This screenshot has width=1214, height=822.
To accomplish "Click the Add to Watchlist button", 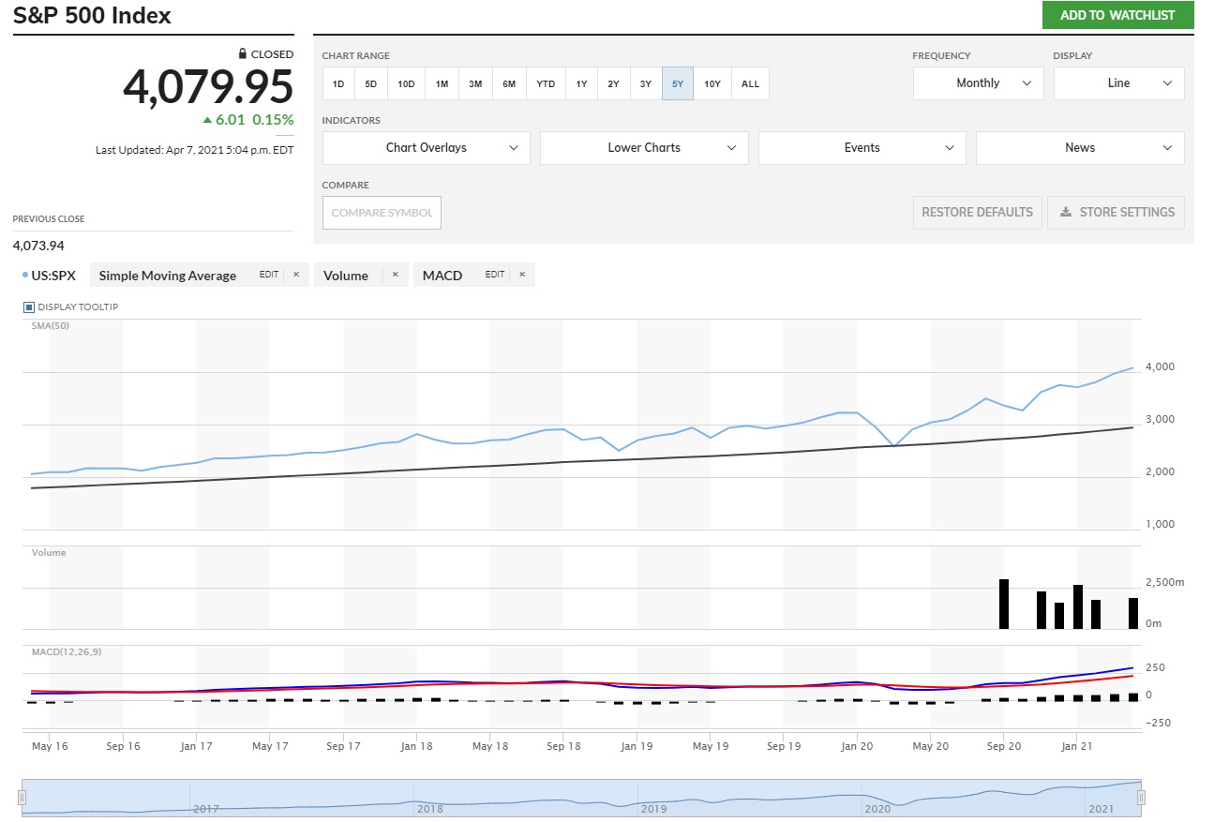I will pyautogui.click(x=1117, y=16).
